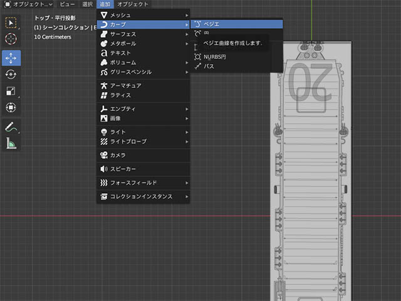
Task: Expand the カーブ submenu
Action: [x=143, y=24]
